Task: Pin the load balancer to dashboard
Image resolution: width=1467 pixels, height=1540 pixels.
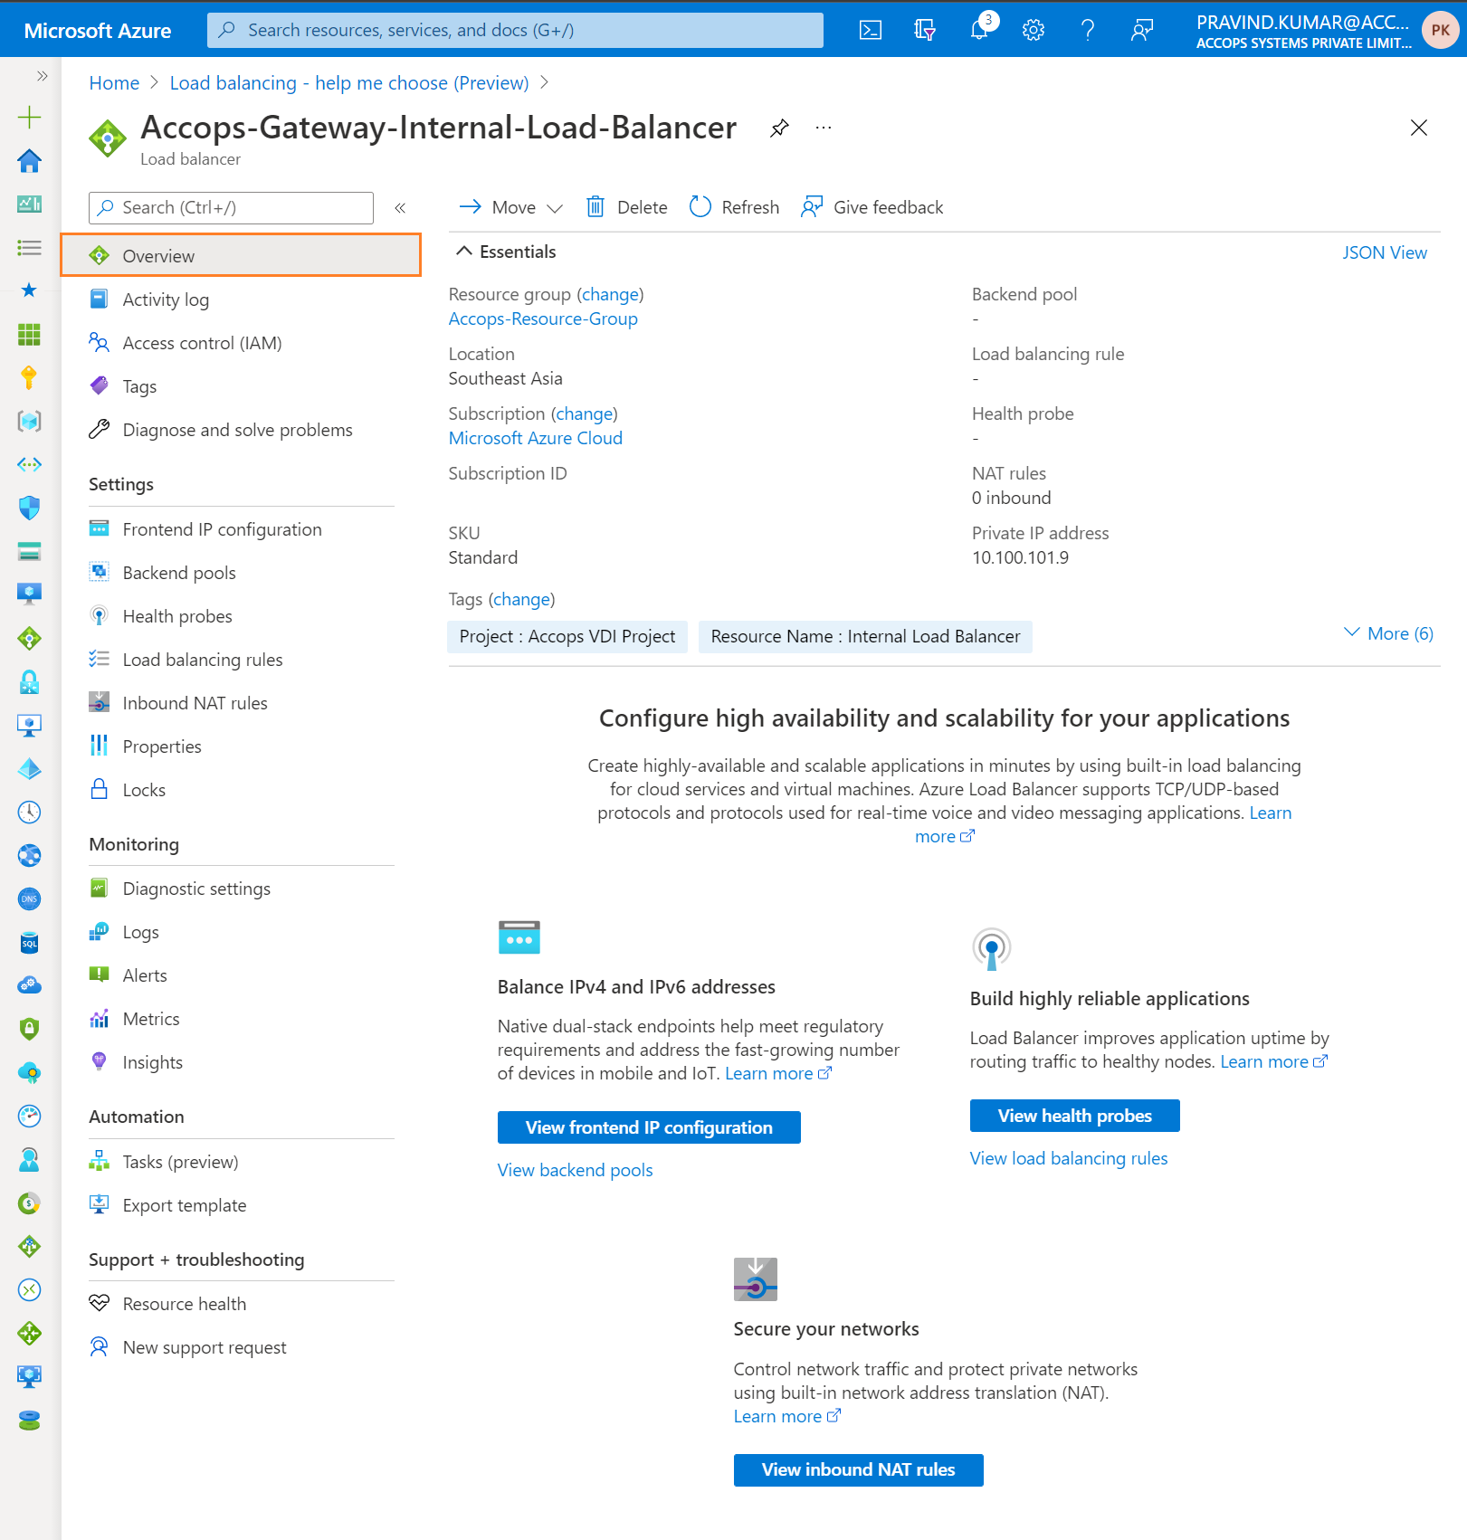Action: tap(779, 128)
